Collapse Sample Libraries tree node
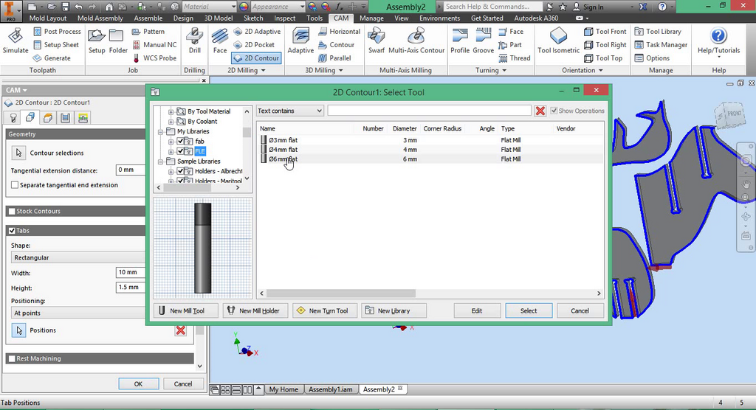Image resolution: width=756 pixels, height=410 pixels. click(160, 161)
